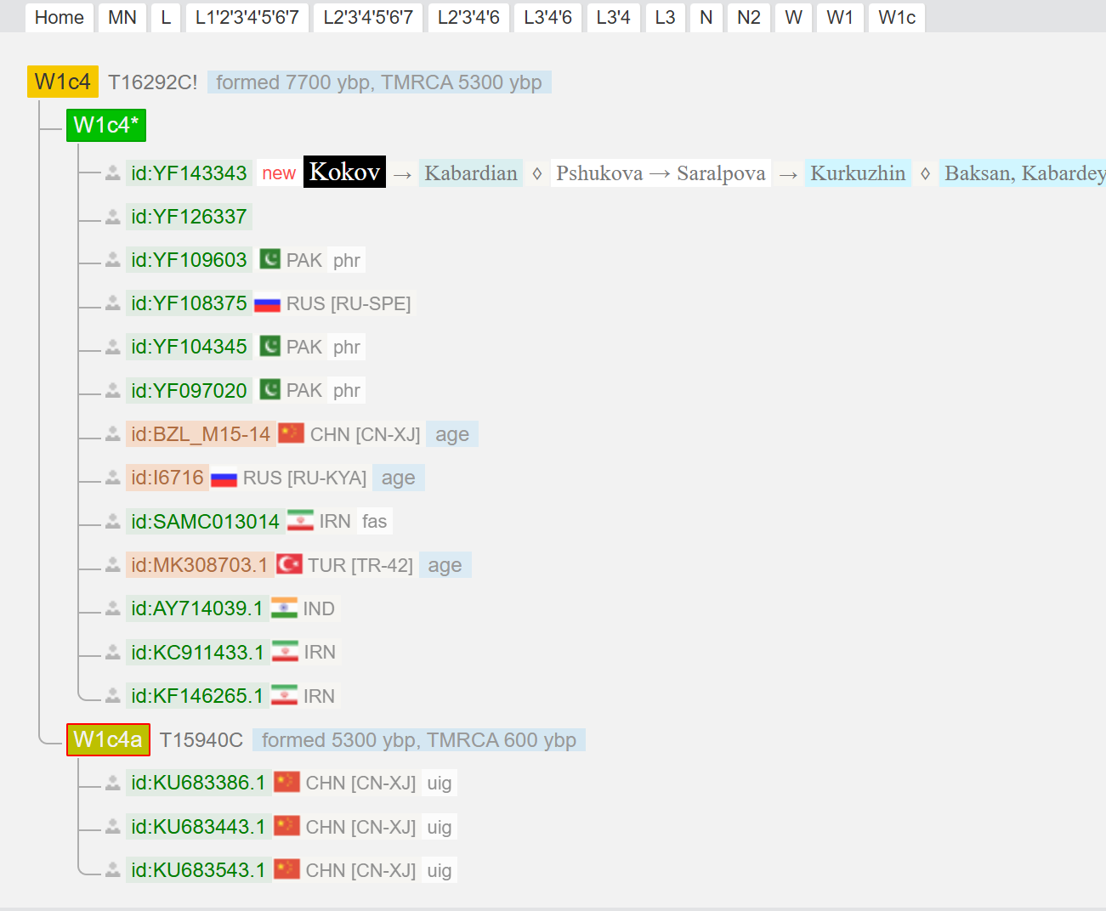The height and width of the screenshot is (911, 1106).
Task: Click uig tag beside id:KU683386.1
Action: pyautogui.click(x=439, y=783)
